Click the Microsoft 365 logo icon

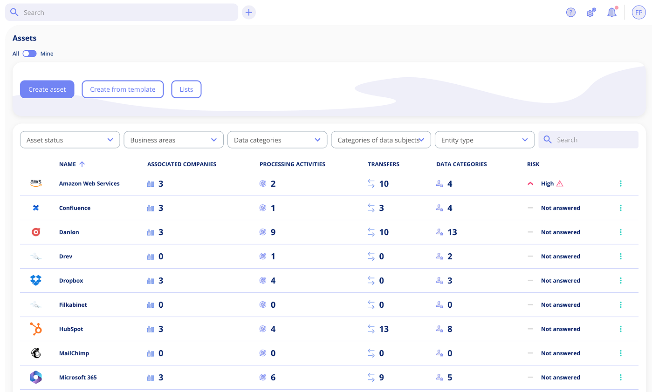click(36, 377)
